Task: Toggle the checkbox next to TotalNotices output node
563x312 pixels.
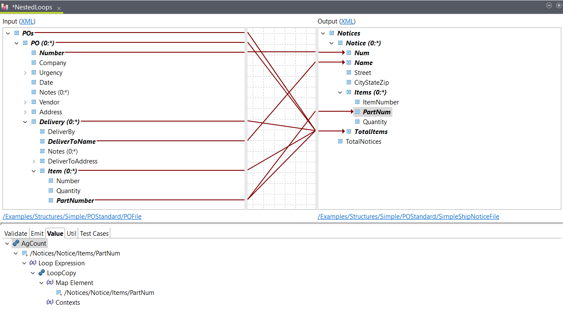Action: coord(340,141)
